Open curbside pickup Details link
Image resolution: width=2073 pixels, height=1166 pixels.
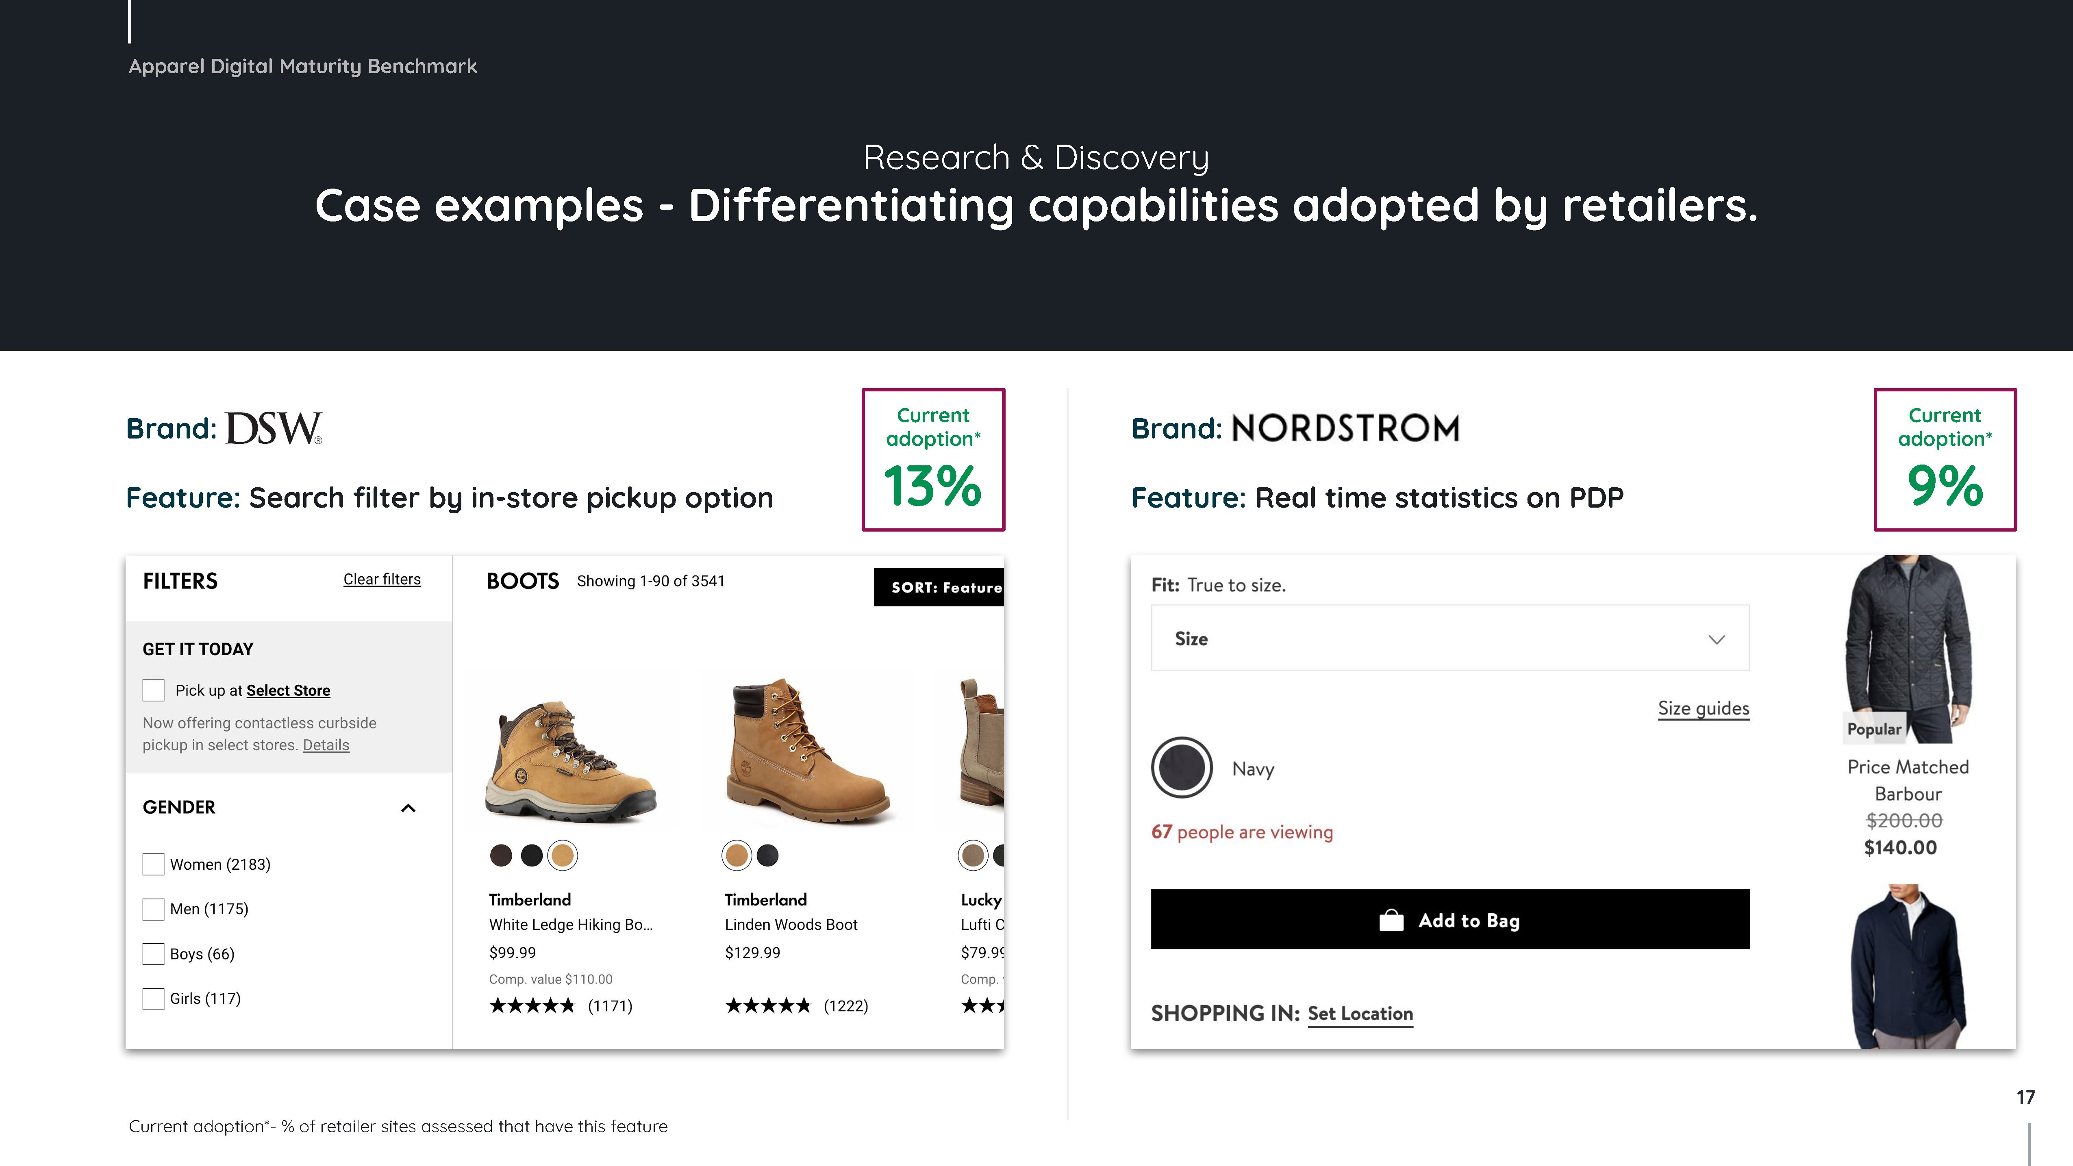click(x=326, y=745)
